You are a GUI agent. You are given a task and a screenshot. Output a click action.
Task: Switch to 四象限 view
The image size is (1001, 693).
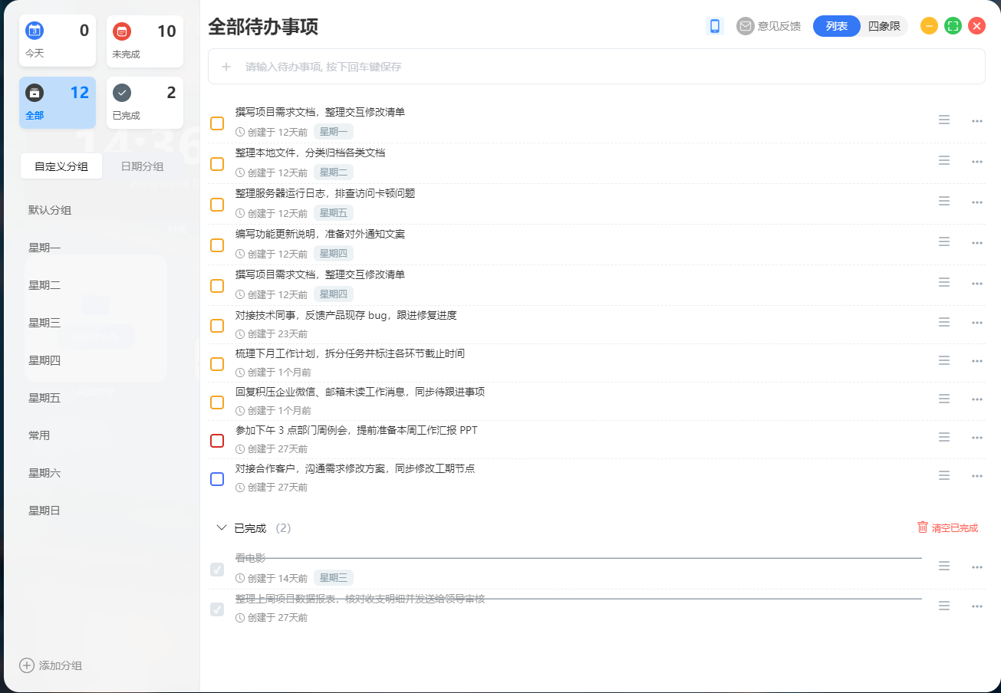(x=884, y=26)
